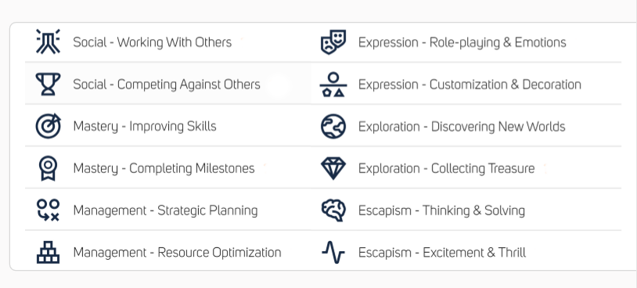Click the trophy icon for Competing Against Others
Image resolution: width=637 pixels, height=288 pixels.
click(48, 84)
